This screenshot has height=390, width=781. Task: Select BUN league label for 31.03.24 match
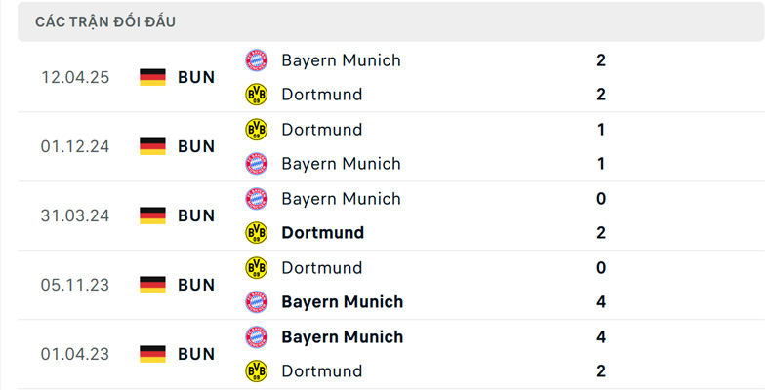(196, 215)
